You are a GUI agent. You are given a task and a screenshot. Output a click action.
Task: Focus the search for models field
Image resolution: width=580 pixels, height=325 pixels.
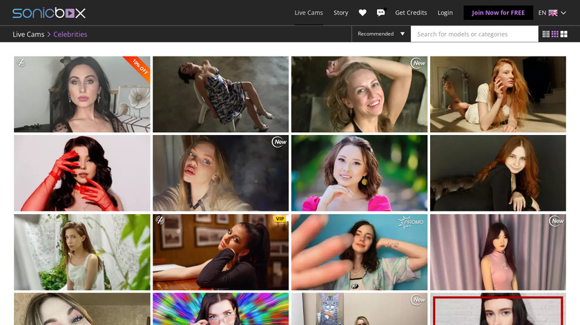point(474,34)
